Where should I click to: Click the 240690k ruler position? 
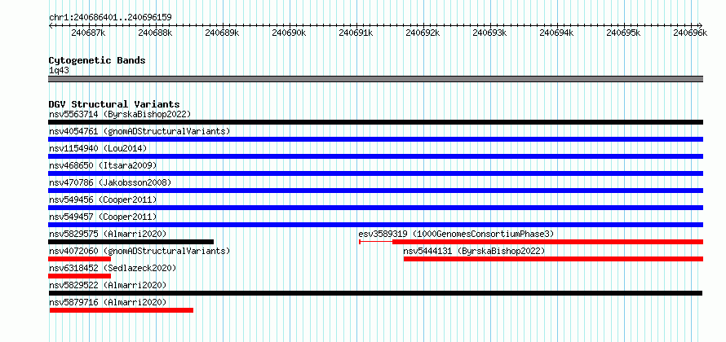(289, 33)
